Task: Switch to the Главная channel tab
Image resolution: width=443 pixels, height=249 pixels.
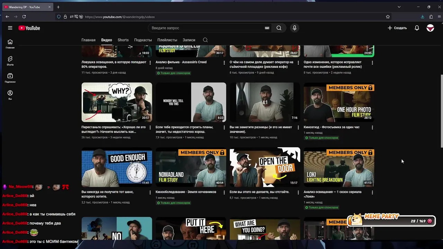Action: coord(88,40)
